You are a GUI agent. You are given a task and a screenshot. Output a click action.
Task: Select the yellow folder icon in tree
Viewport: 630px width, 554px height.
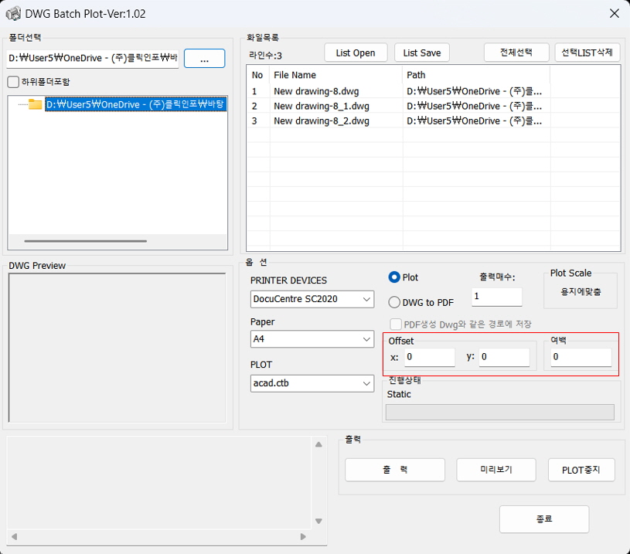tap(35, 104)
